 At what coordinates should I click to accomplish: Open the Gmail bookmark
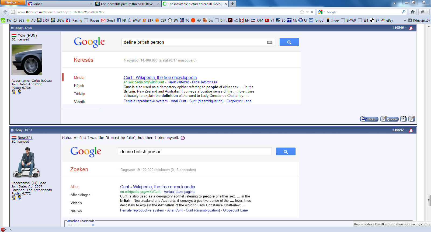(x=108, y=20)
